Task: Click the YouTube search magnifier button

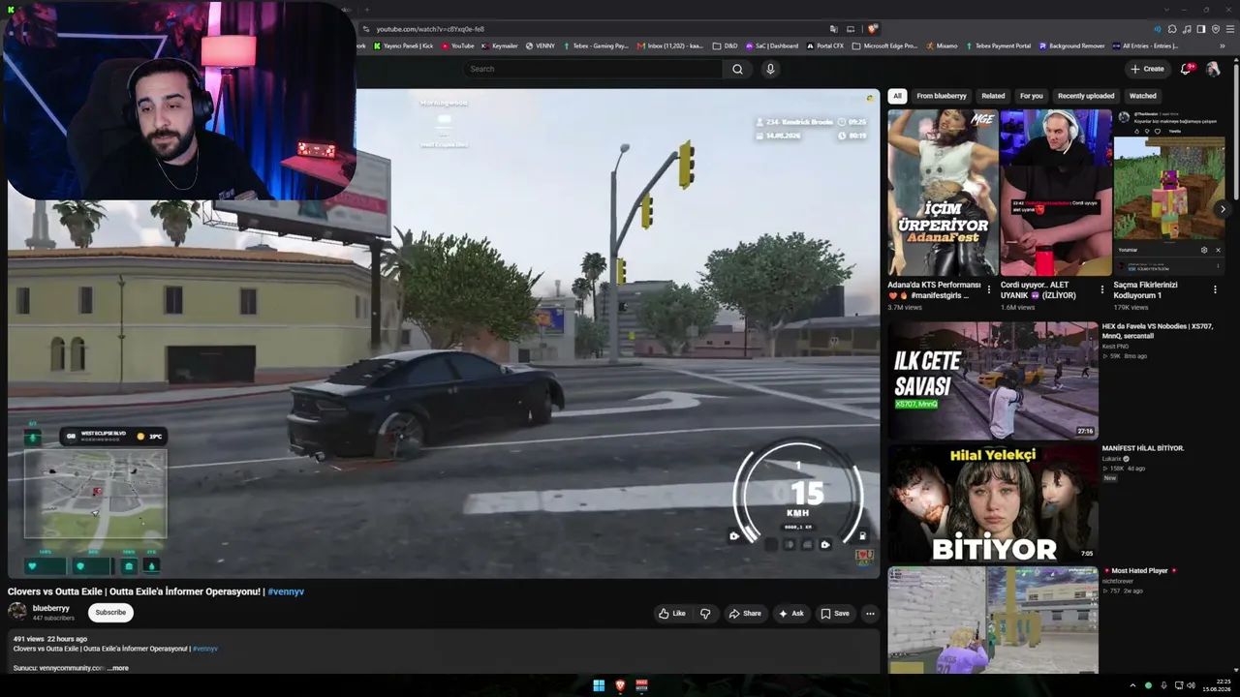Action: pos(737,69)
